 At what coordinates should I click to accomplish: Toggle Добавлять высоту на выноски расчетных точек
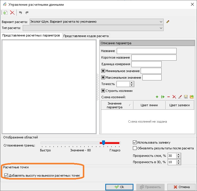point(6,175)
